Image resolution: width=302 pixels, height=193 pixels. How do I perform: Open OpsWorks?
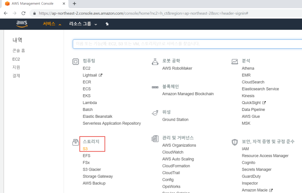pyautogui.click(x=171, y=186)
